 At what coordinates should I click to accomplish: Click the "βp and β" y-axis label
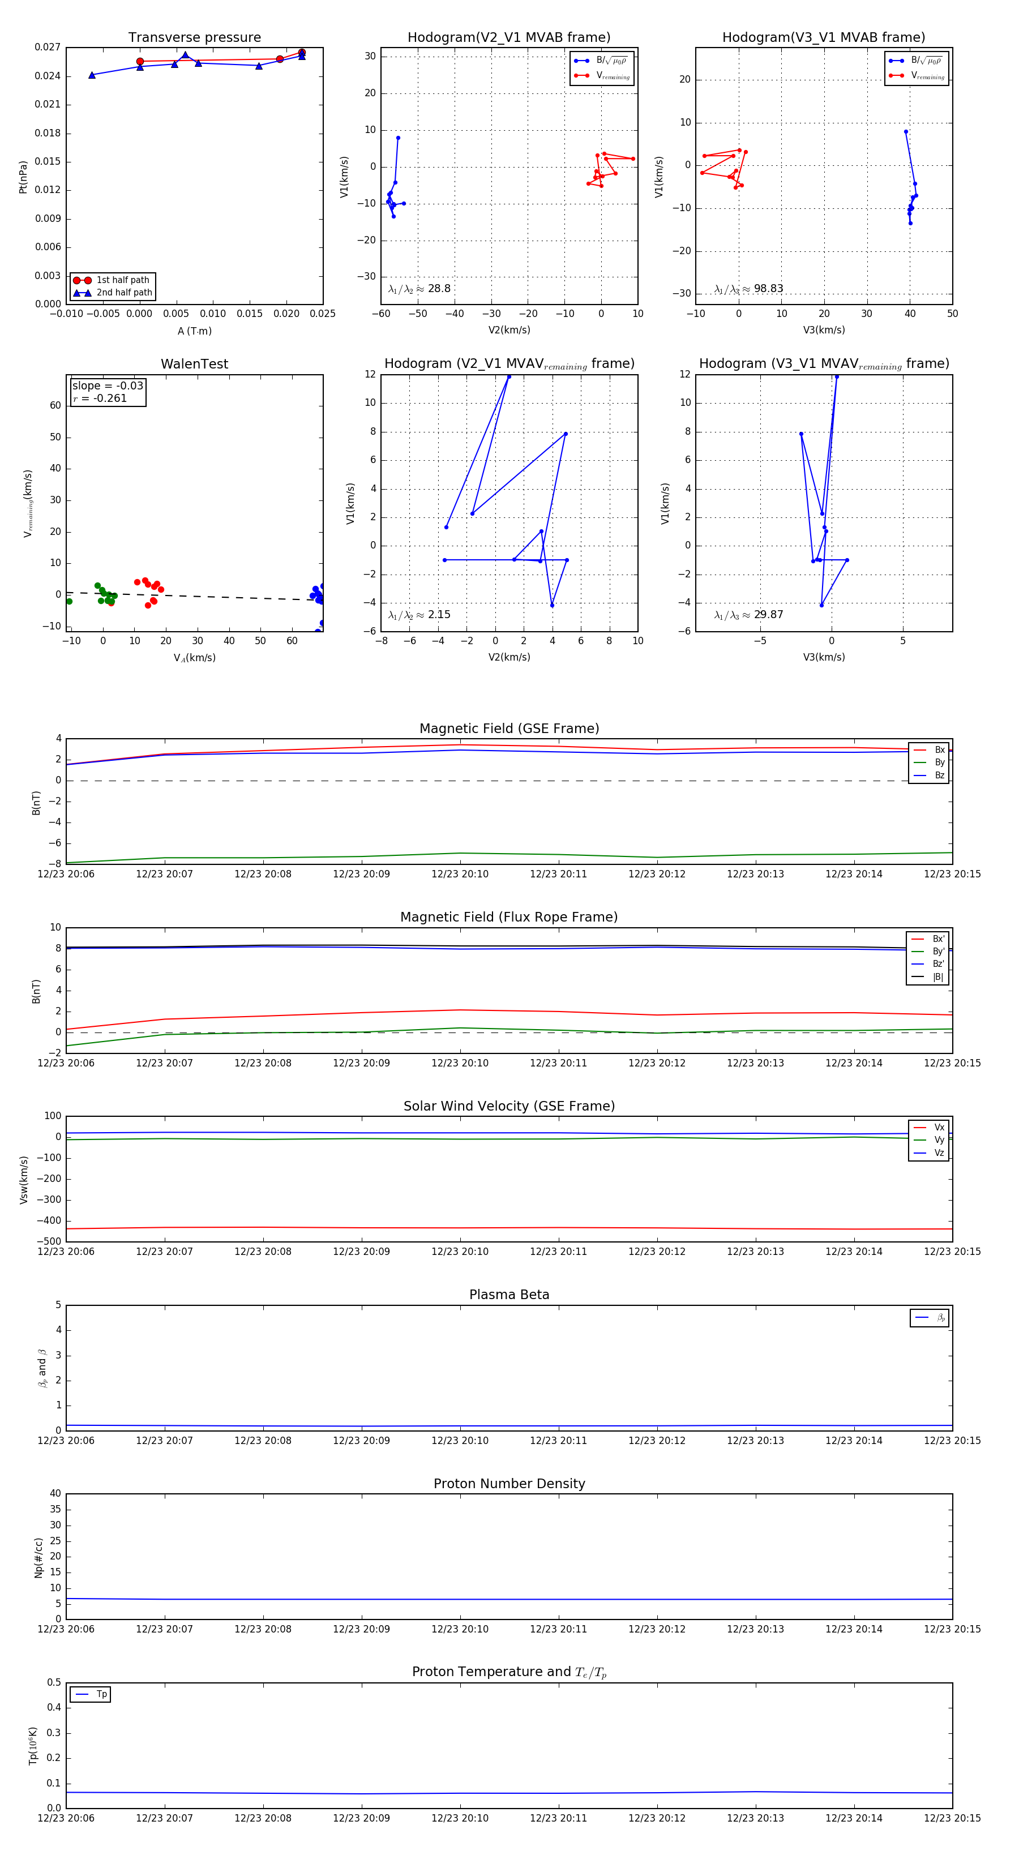(x=42, y=1368)
